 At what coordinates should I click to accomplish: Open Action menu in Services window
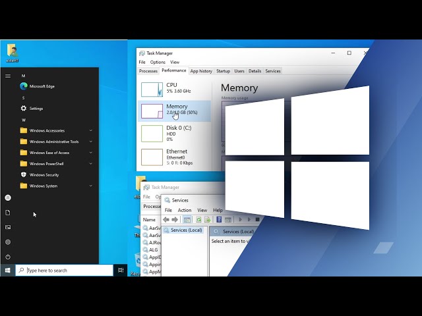185,210
